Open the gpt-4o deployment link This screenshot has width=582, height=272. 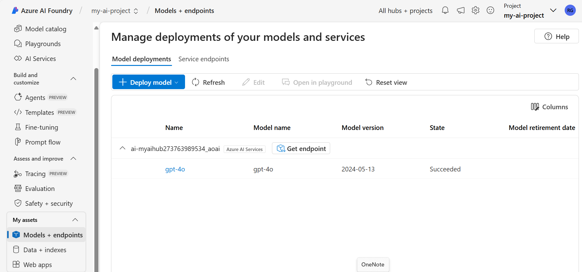pyautogui.click(x=175, y=169)
